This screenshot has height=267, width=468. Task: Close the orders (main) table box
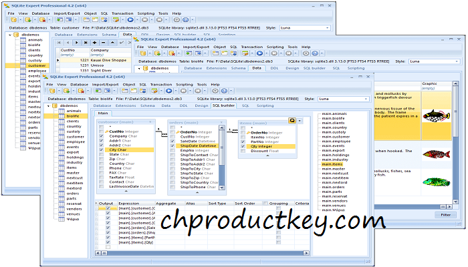click(x=221, y=122)
